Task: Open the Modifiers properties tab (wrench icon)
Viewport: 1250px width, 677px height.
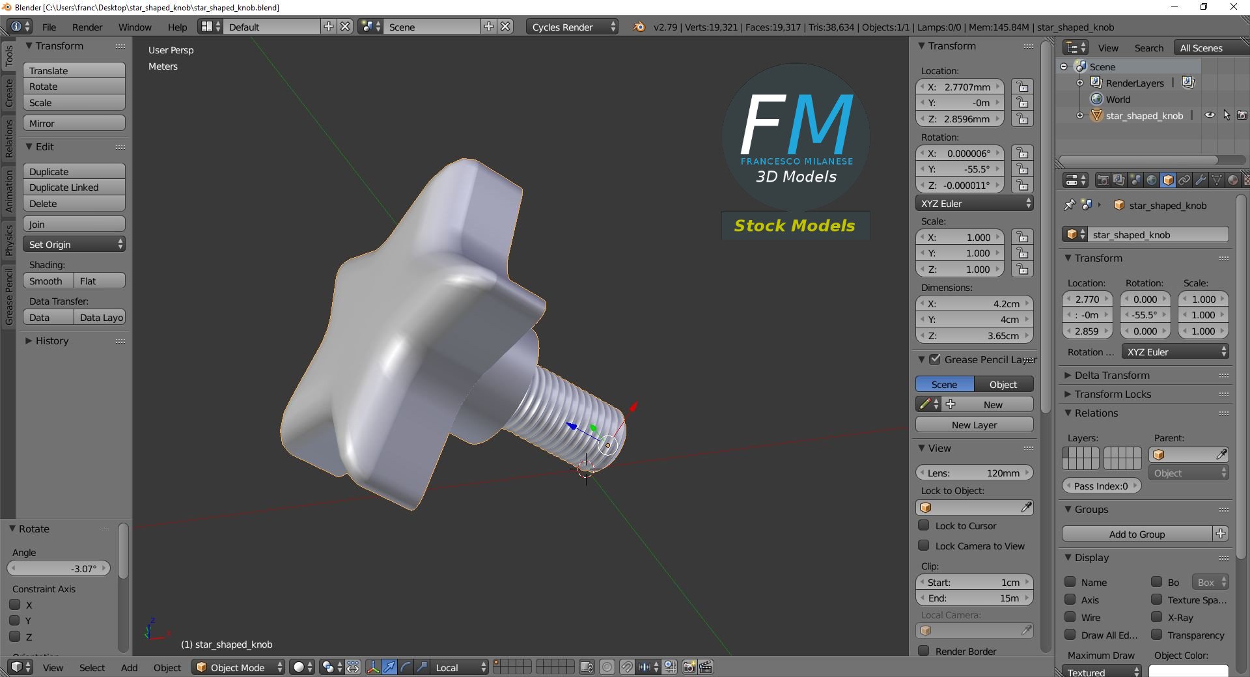Action: (x=1201, y=180)
